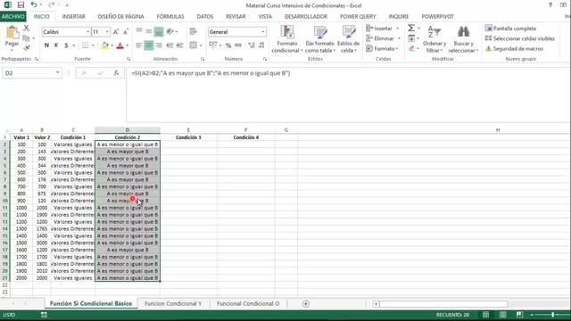The width and height of the screenshot is (571, 321).
Task: Cut selection with the scissors icon
Action: pos(26,28)
